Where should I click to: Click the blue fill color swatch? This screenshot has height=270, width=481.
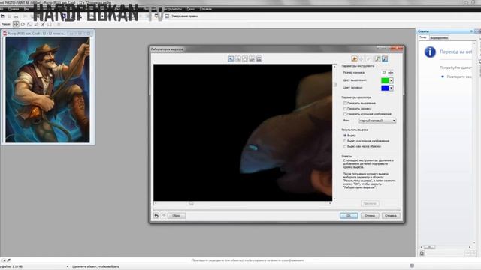(x=385, y=88)
